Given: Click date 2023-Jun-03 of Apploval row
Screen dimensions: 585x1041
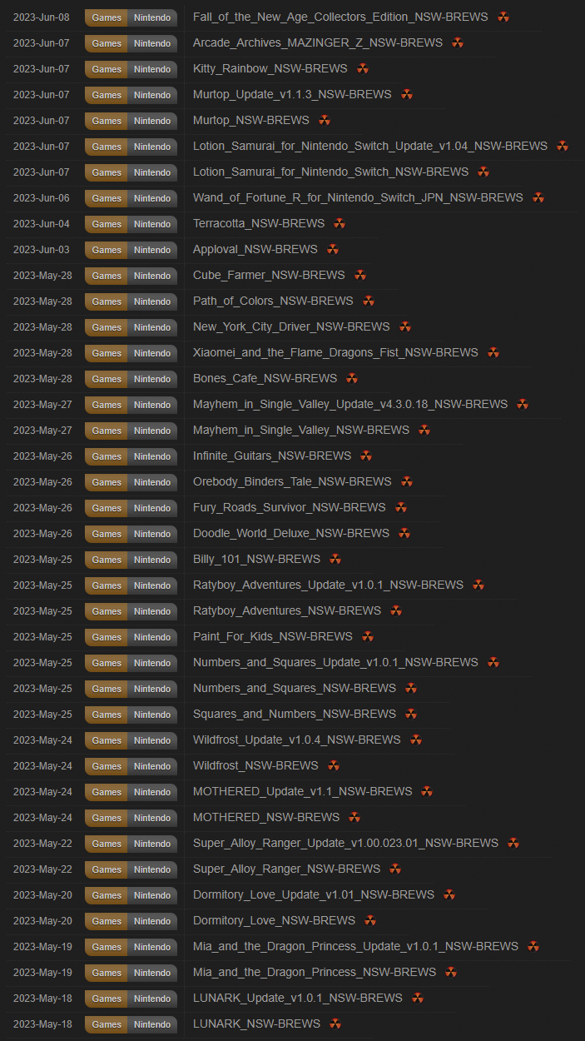Looking at the screenshot, I should pos(42,250).
